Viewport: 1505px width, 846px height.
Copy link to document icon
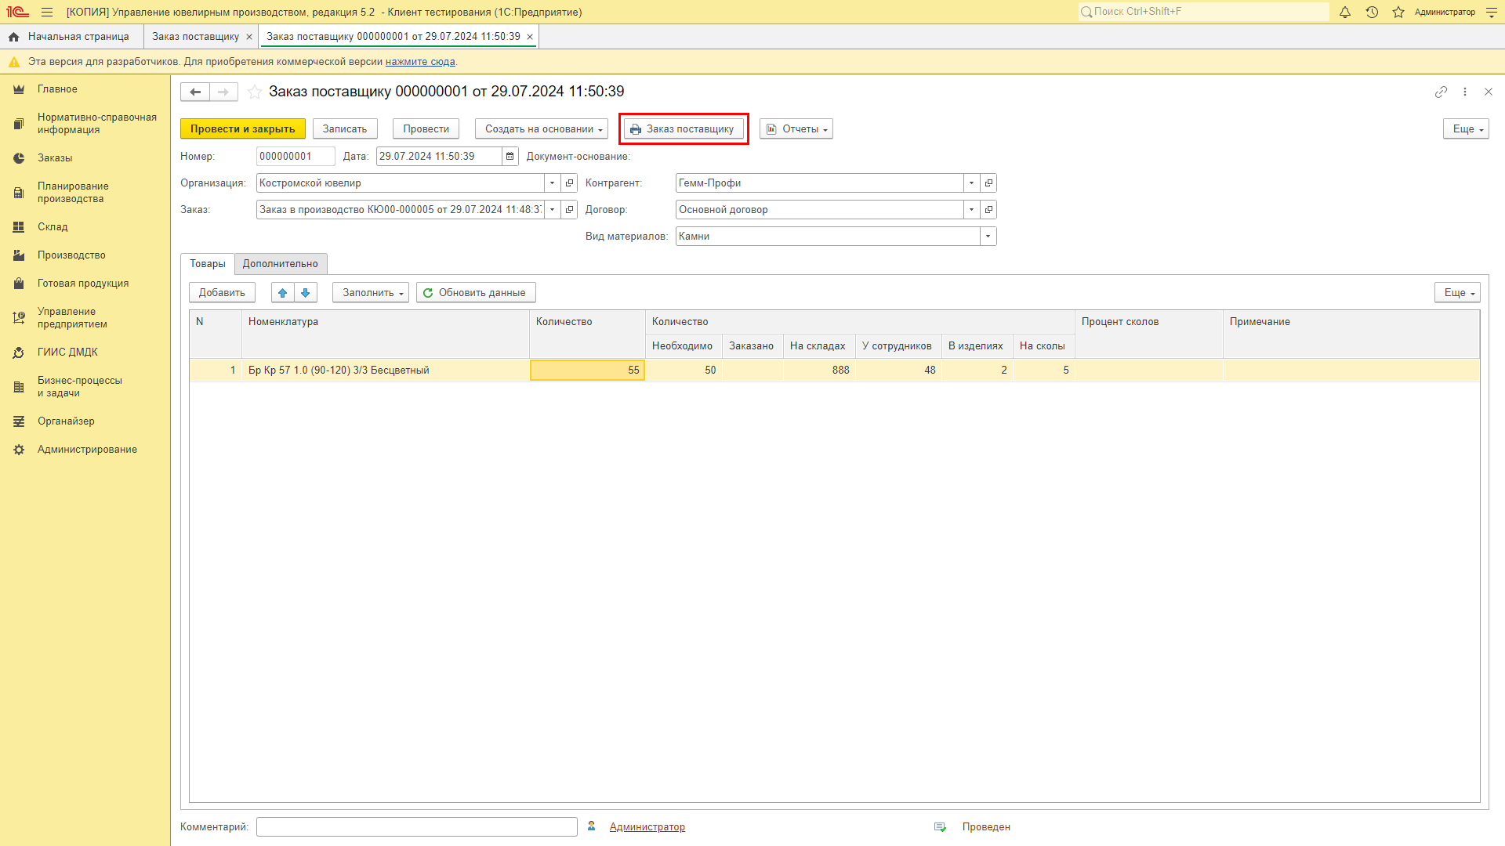click(1441, 92)
